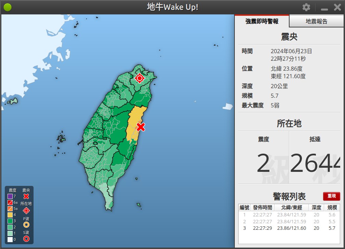Click the 所在地 target icon in legend
This screenshot has height=249, width=345.
click(x=26, y=211)
